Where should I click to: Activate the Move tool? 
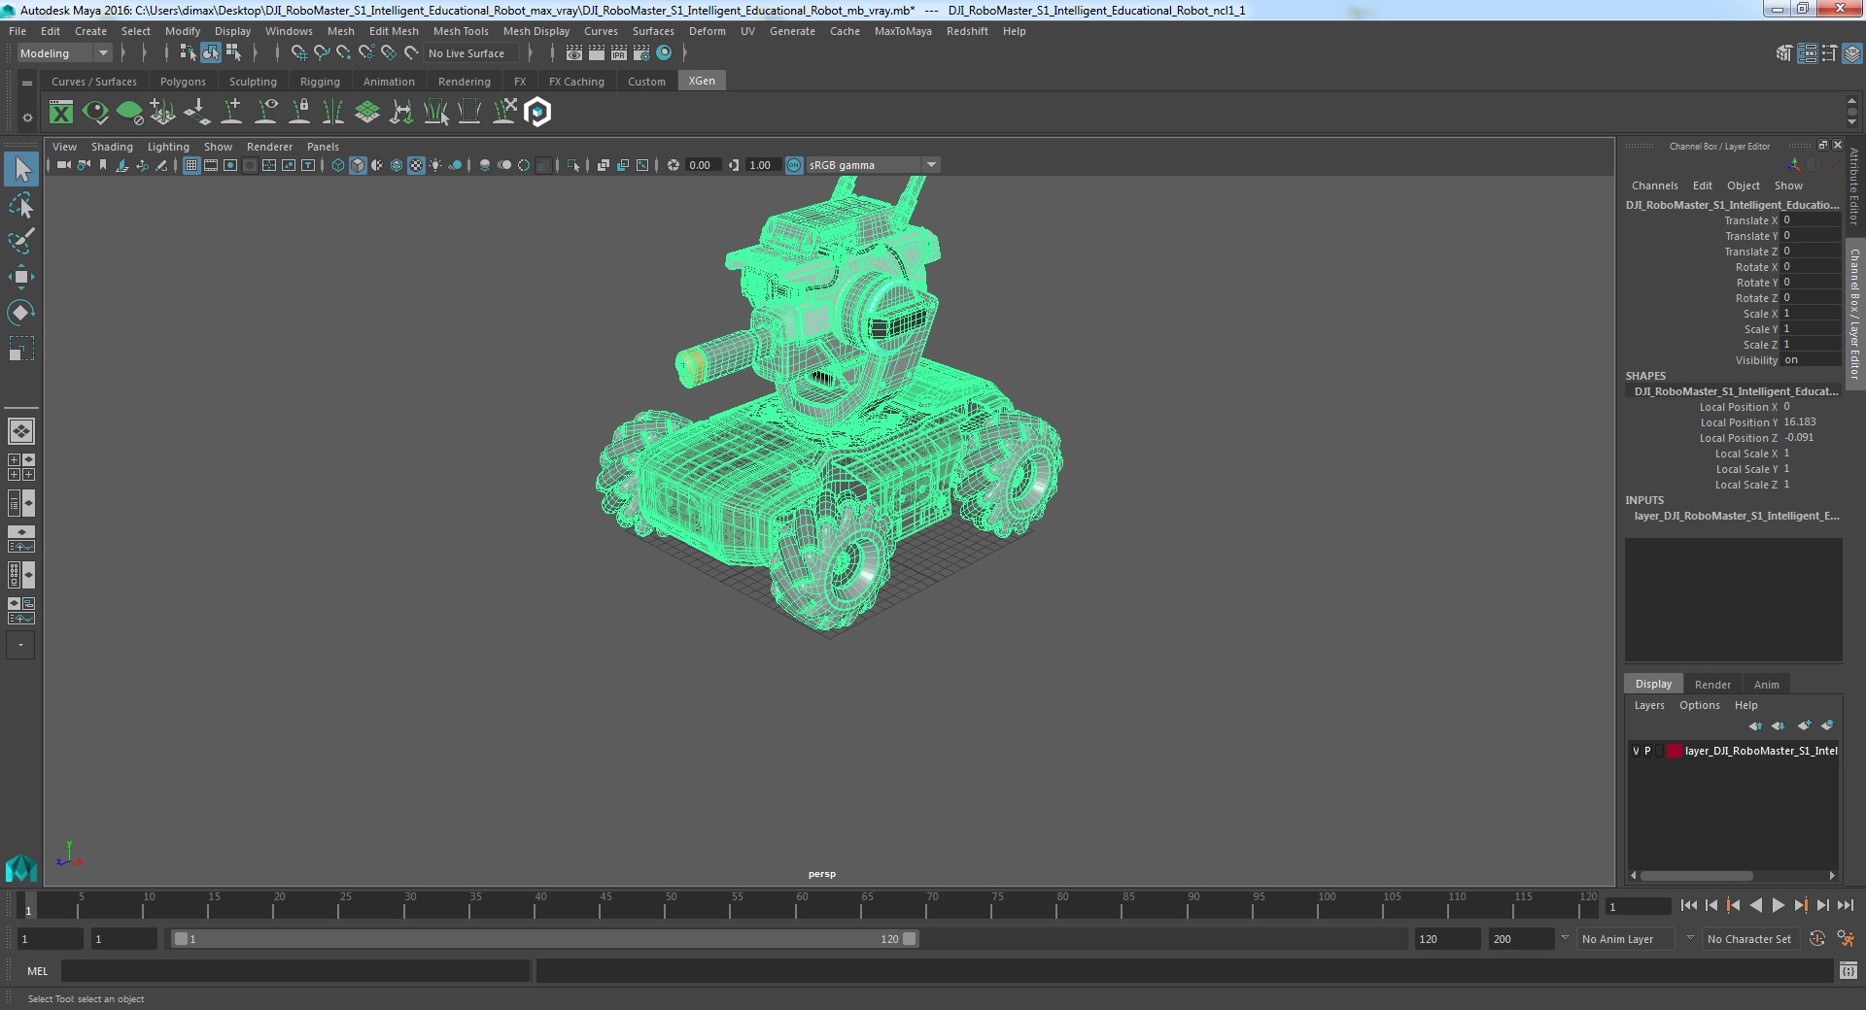[20, 277]
